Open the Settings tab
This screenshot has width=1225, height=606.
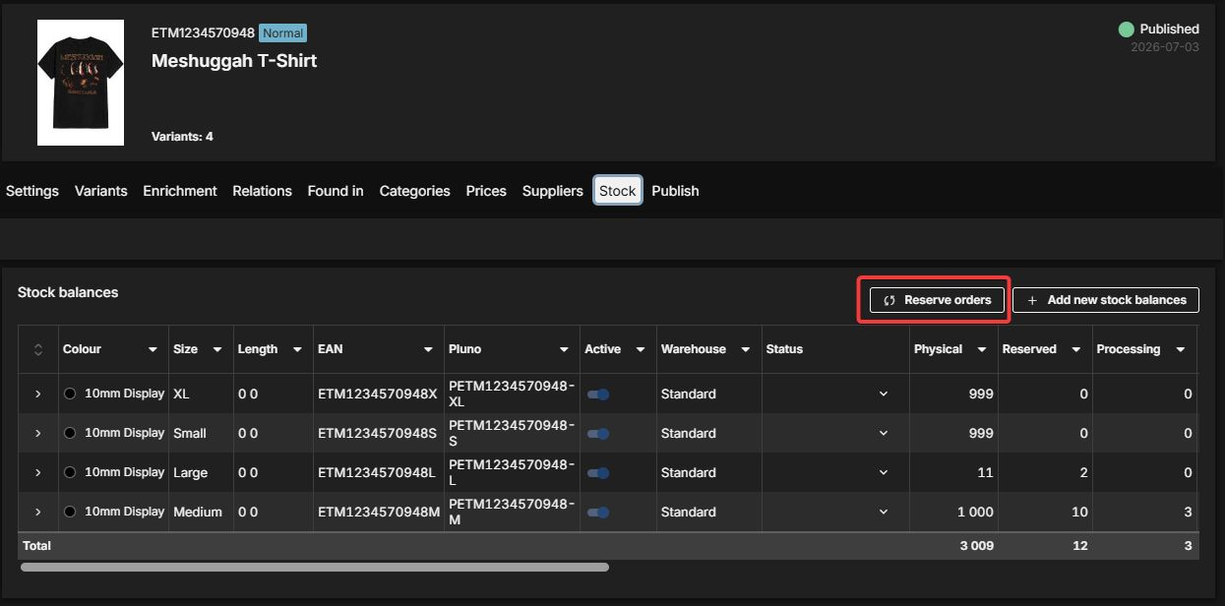(32, 191)
